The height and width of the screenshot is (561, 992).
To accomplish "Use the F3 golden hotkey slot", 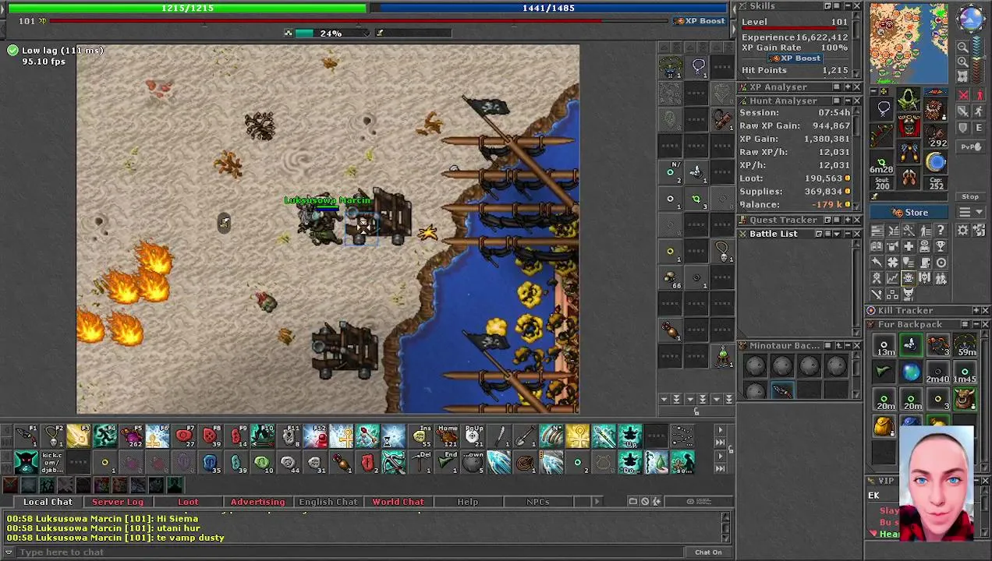I will (78, 436).
